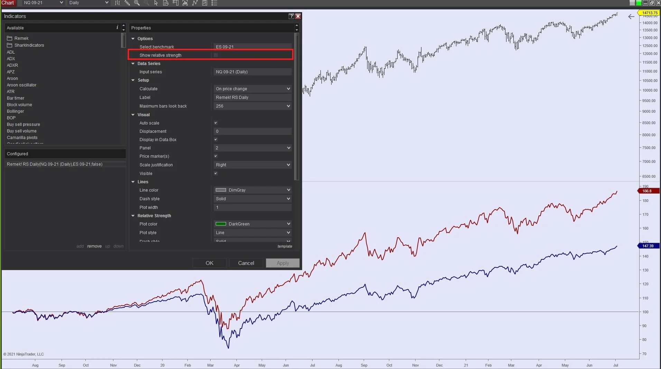661x369 pixels.
Task: Toggle the Price marker(s) checkbox
Action: [216, 156]
